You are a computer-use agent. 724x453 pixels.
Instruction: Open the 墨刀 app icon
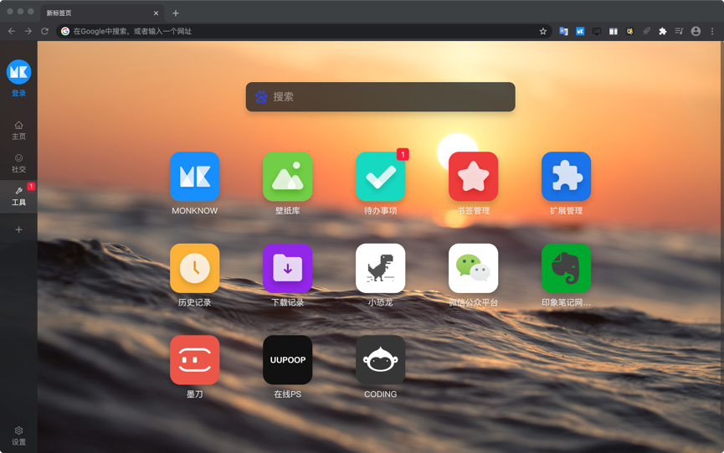(194, 360)
